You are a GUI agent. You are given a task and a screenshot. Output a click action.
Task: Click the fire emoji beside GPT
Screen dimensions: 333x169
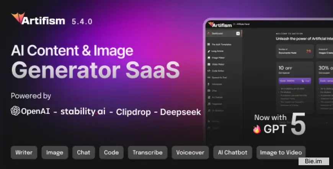(257, 129)
